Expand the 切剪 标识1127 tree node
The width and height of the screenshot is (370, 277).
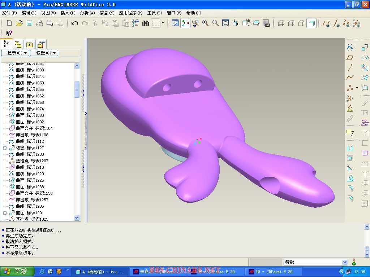5,148
